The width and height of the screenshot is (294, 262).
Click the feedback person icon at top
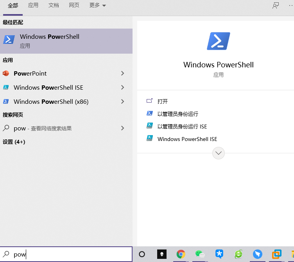coord(276,5)
